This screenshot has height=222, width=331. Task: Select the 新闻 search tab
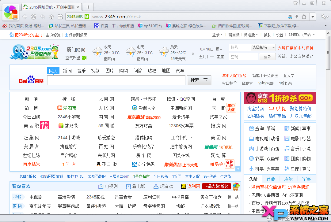(x=67, y=71)
